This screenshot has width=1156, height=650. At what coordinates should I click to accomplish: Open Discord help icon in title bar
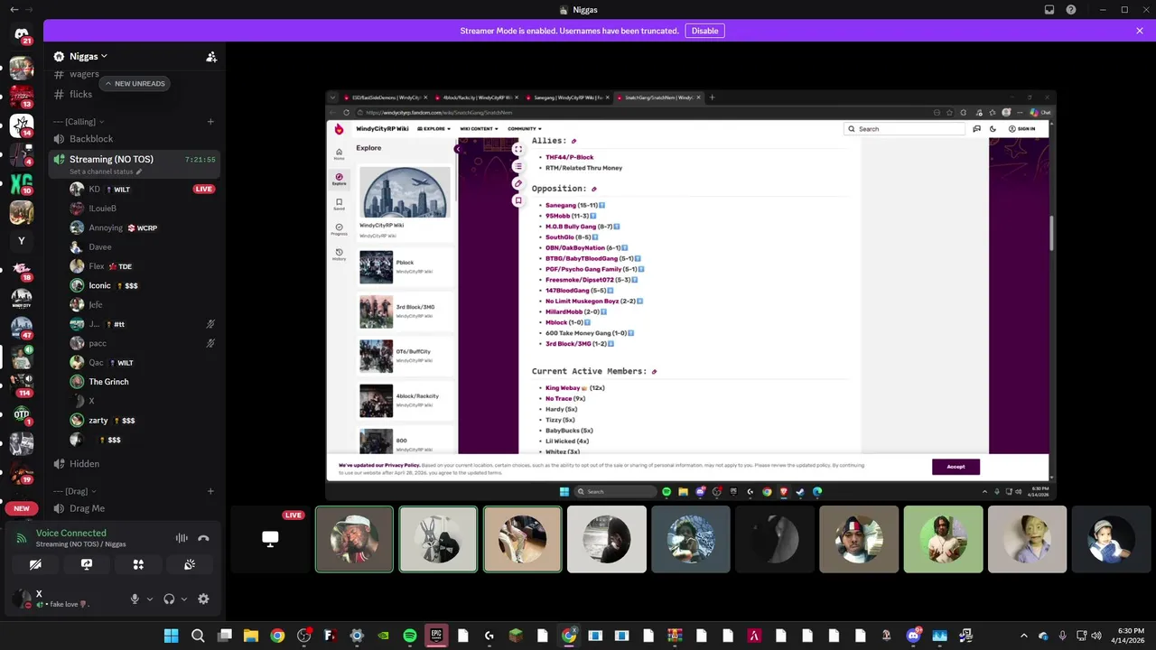coord(1071,10)
